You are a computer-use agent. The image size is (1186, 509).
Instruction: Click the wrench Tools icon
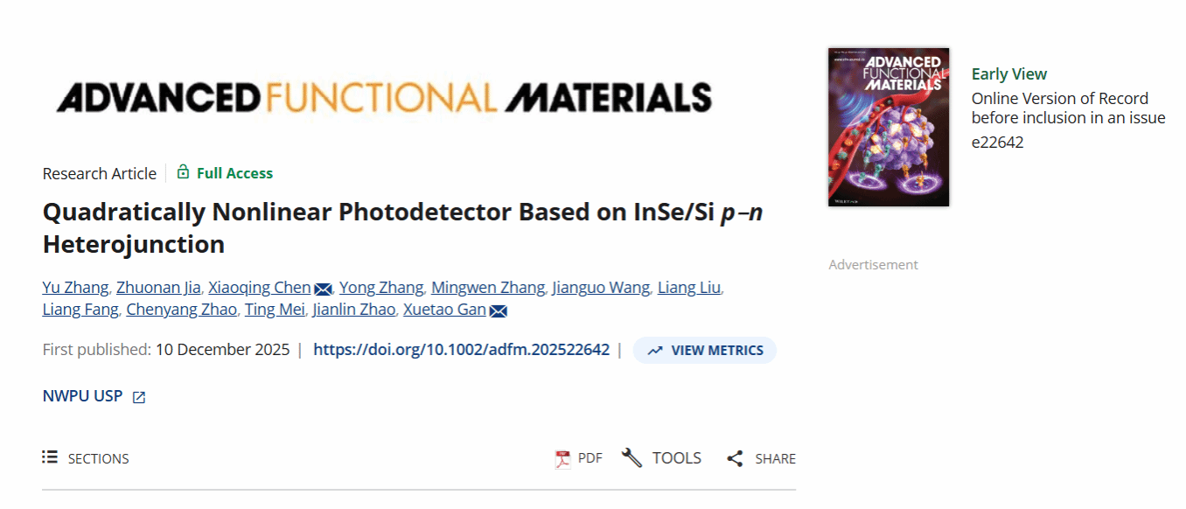[x=631, y=457]
